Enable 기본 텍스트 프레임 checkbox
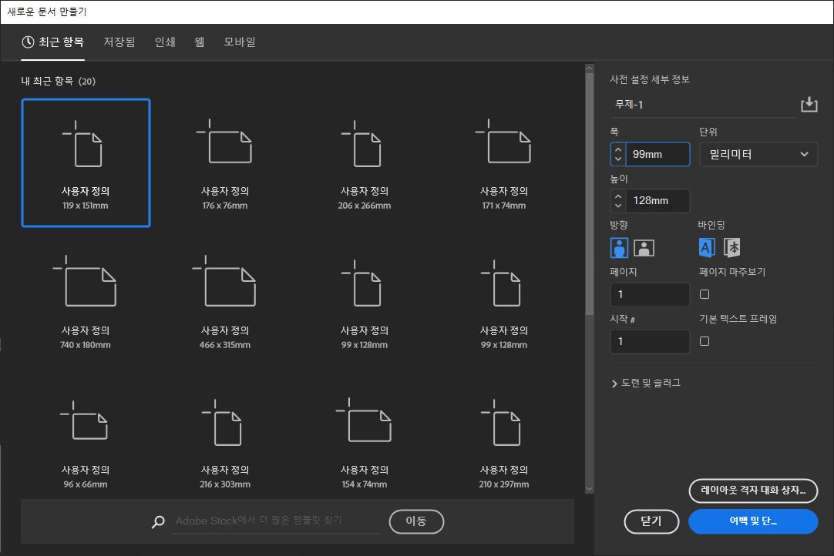The image size is (834, 556). (706, 340)
